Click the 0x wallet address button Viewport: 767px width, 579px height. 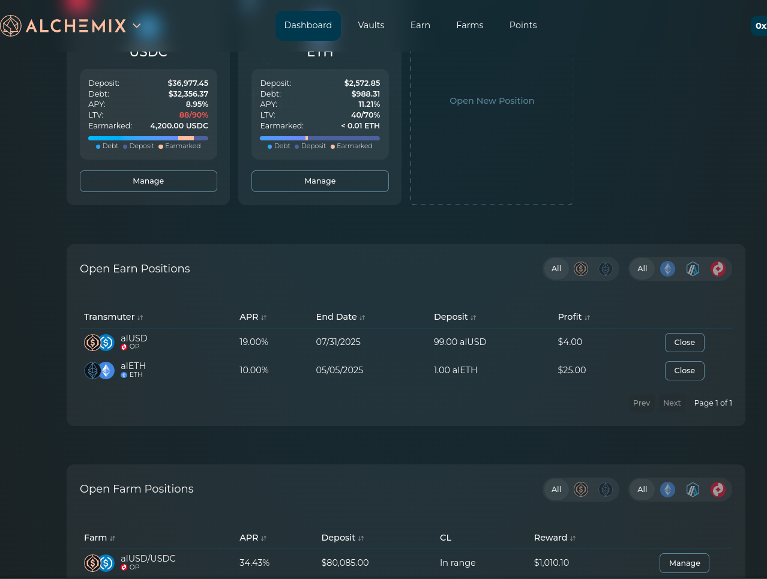pos(760,26)
